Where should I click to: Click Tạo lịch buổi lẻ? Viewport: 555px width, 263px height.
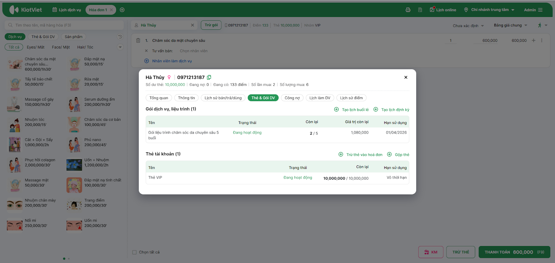(x=351, y=110)
